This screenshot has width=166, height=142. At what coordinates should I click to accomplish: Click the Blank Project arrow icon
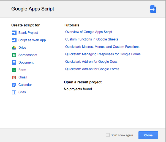(x=14, y=33)
